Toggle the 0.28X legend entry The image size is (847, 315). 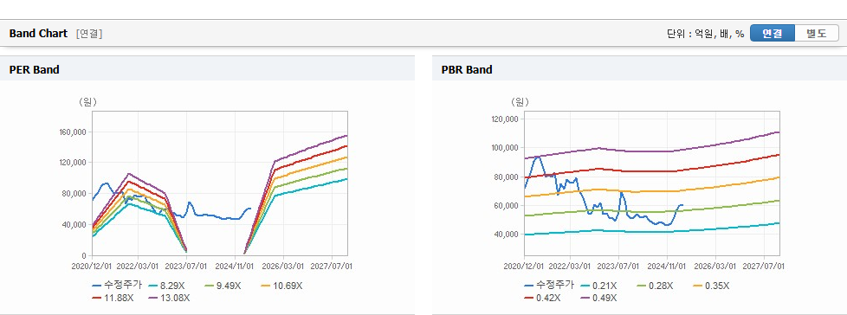656,286
